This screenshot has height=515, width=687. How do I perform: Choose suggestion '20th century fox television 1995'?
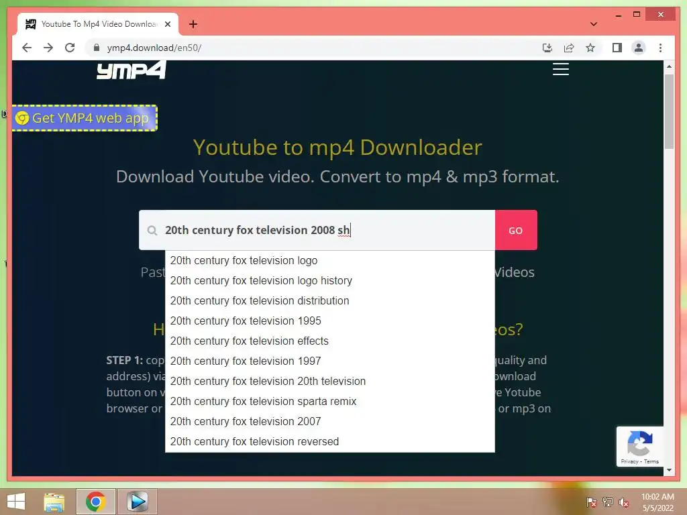click(329, 321)
